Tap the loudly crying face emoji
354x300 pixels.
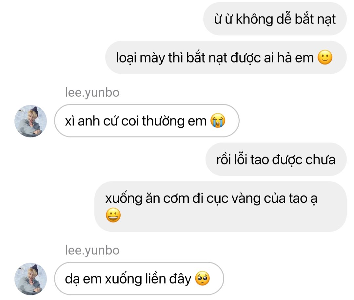tap(218, 121)
